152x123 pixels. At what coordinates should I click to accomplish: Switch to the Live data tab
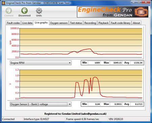click(x=27, y=23)
